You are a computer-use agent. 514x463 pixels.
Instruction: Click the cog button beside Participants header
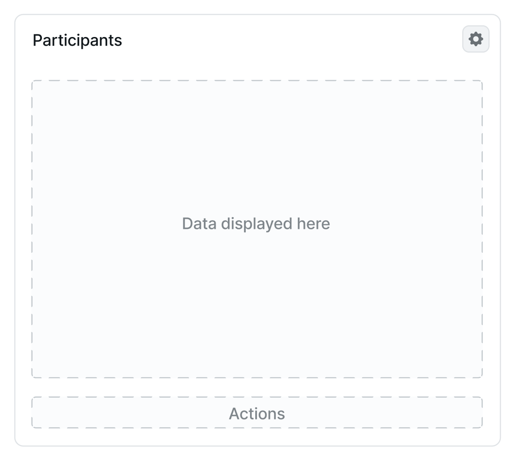pos(475,39)
